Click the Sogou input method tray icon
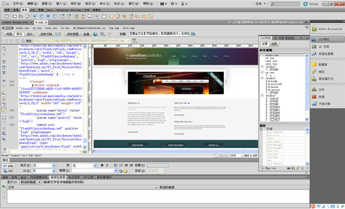This screenshot has width=345, height=209. click(313, 207)
